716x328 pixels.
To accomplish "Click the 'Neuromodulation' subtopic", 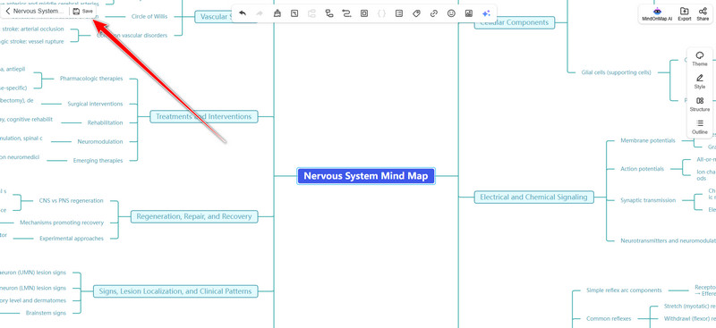I will pyautogui.click(x=100, y=142).
